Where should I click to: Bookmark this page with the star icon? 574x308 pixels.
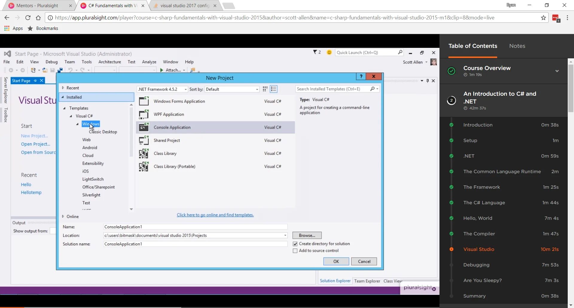point(543,18)
